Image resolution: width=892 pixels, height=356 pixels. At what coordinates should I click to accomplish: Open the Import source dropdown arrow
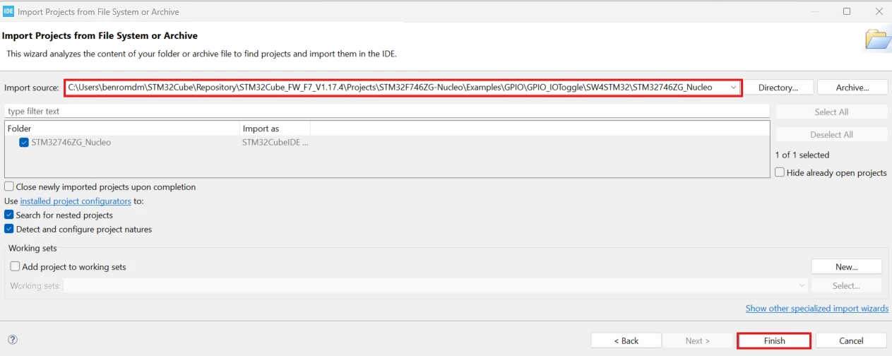734,88
